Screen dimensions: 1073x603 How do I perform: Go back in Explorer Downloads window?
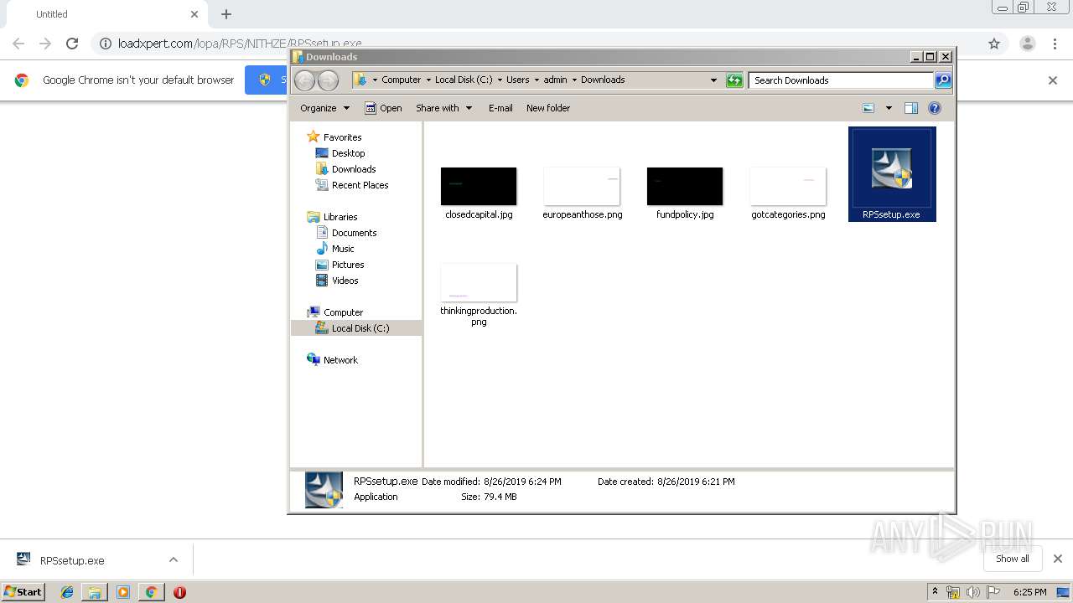(x=304, y=80)
